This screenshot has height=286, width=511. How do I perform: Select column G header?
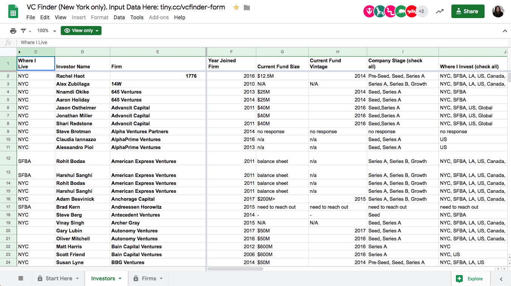tap(282, 52)
